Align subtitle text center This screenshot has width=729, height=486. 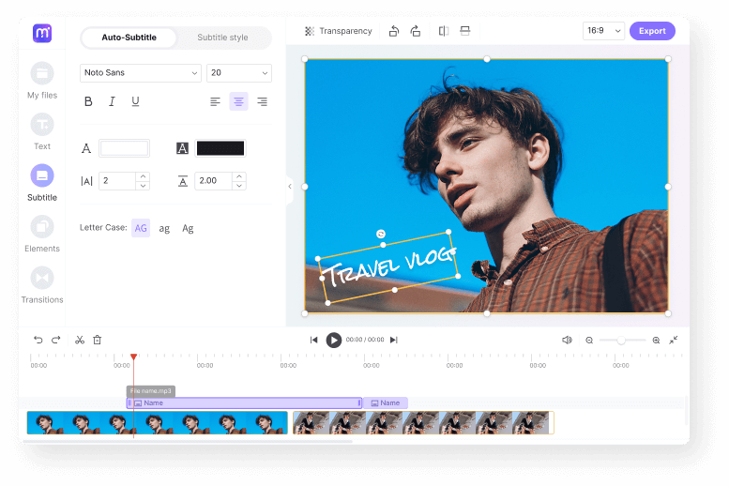click(x=238, y=101)
